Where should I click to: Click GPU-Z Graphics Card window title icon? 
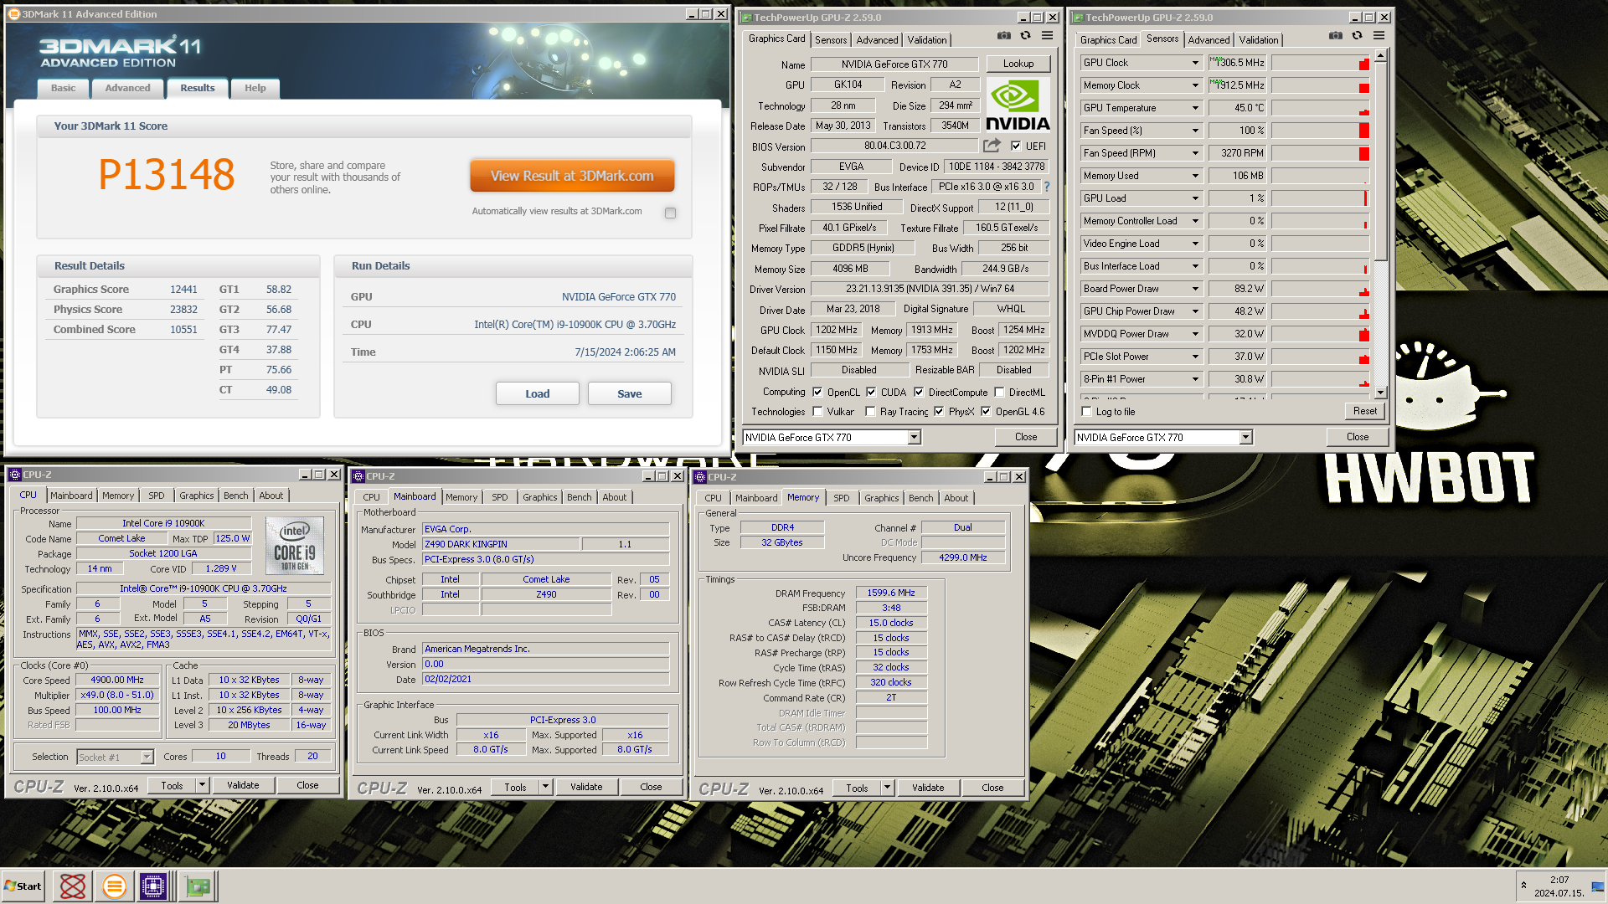click(x=745, y=17)
